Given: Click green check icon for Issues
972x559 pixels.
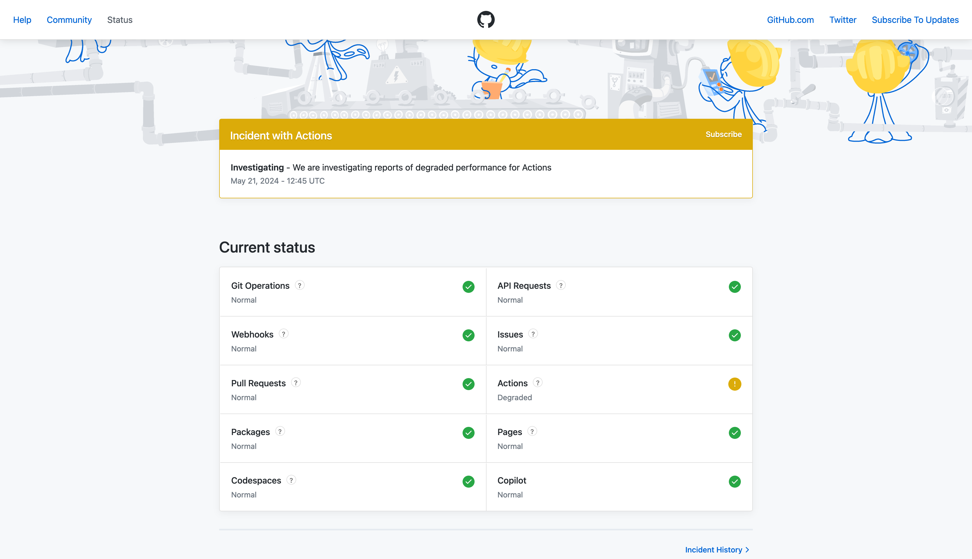Looking at the screenshot, I should 735,336.
